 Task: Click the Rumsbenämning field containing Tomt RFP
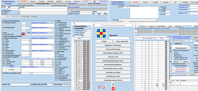35,7
